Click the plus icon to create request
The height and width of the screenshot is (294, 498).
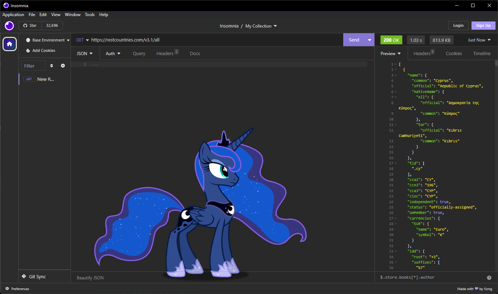tap(63, 66)
